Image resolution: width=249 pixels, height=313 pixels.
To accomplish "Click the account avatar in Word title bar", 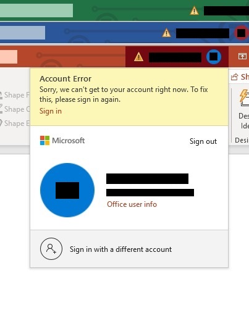I will coord(241,33).
